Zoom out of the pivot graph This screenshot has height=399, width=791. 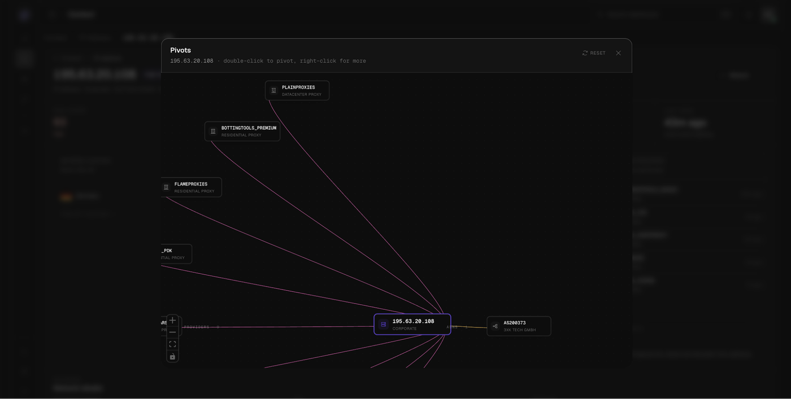172,332
